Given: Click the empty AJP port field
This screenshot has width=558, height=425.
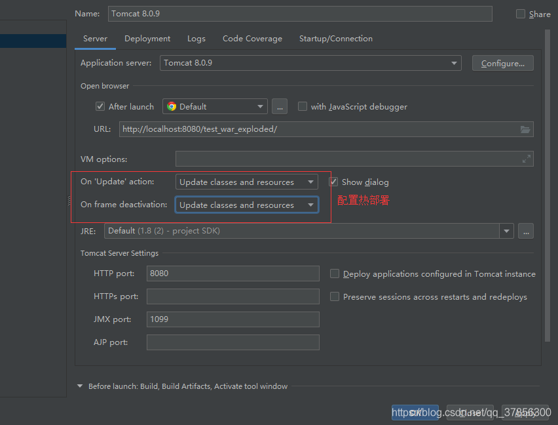Looking at the screenshot, I should pyautogui.click(x=232, y=342).
